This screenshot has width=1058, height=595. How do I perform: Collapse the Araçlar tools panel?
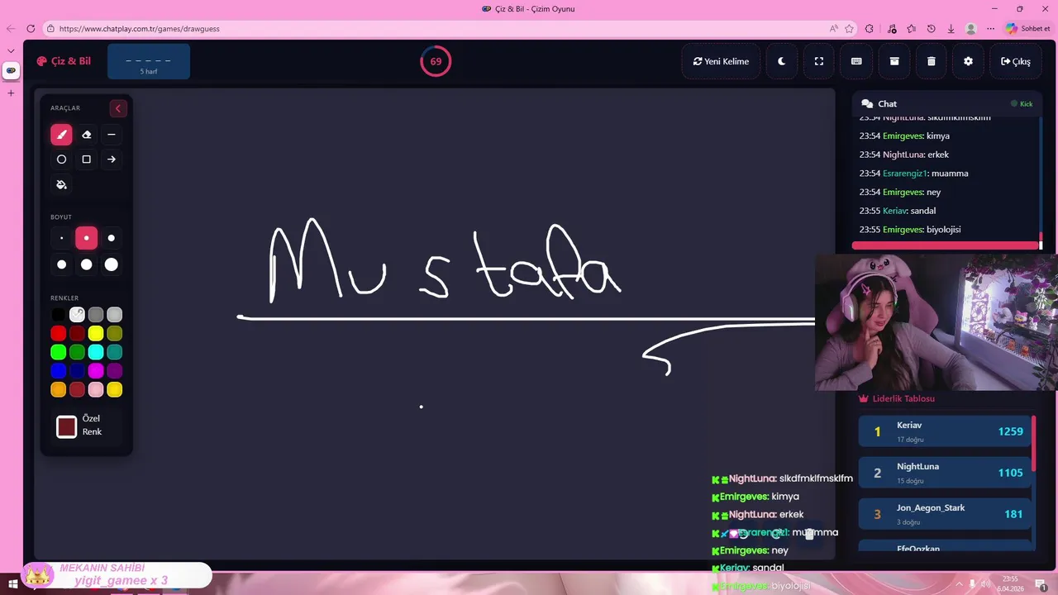click(117, 108)
